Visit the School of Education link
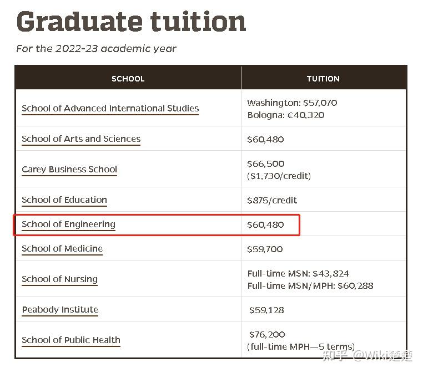This screenshot has width=423, height=373. click(x=64, y=200)
